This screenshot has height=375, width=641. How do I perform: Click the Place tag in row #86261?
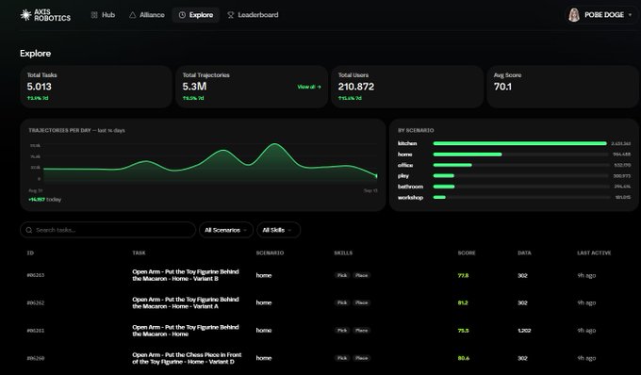[361, 331]
